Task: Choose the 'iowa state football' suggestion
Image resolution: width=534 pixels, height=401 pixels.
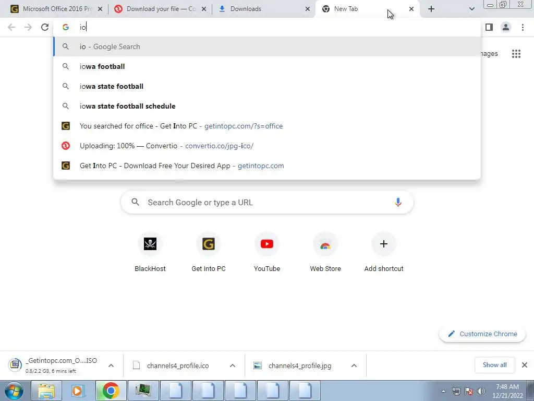Action: click(267, 86)
